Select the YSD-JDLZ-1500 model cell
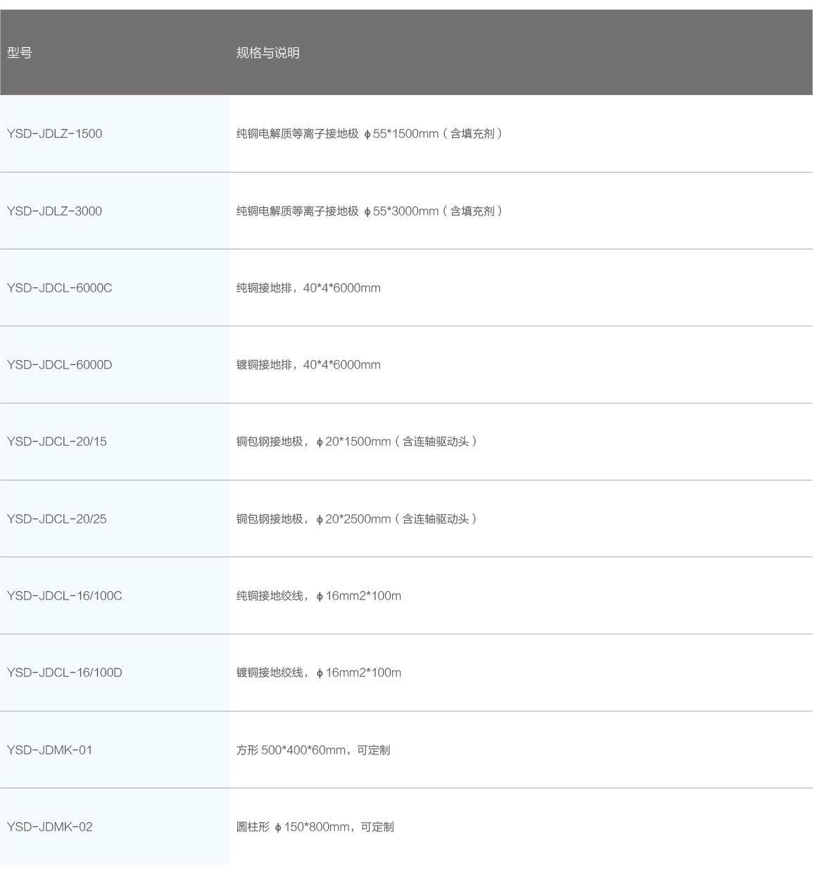This screenshot has height=882, width=813. tap(54, 134)
